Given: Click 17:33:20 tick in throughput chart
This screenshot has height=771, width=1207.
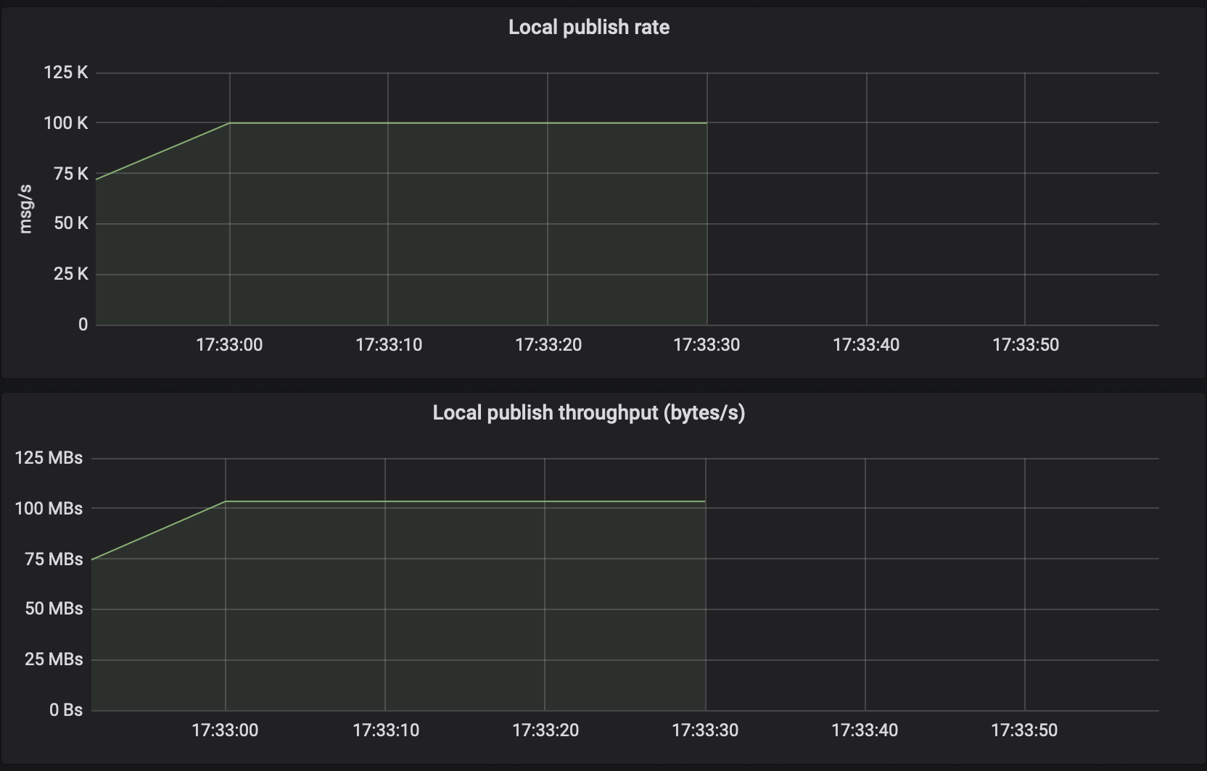Looking at the screenshot, I should [545, 730].
